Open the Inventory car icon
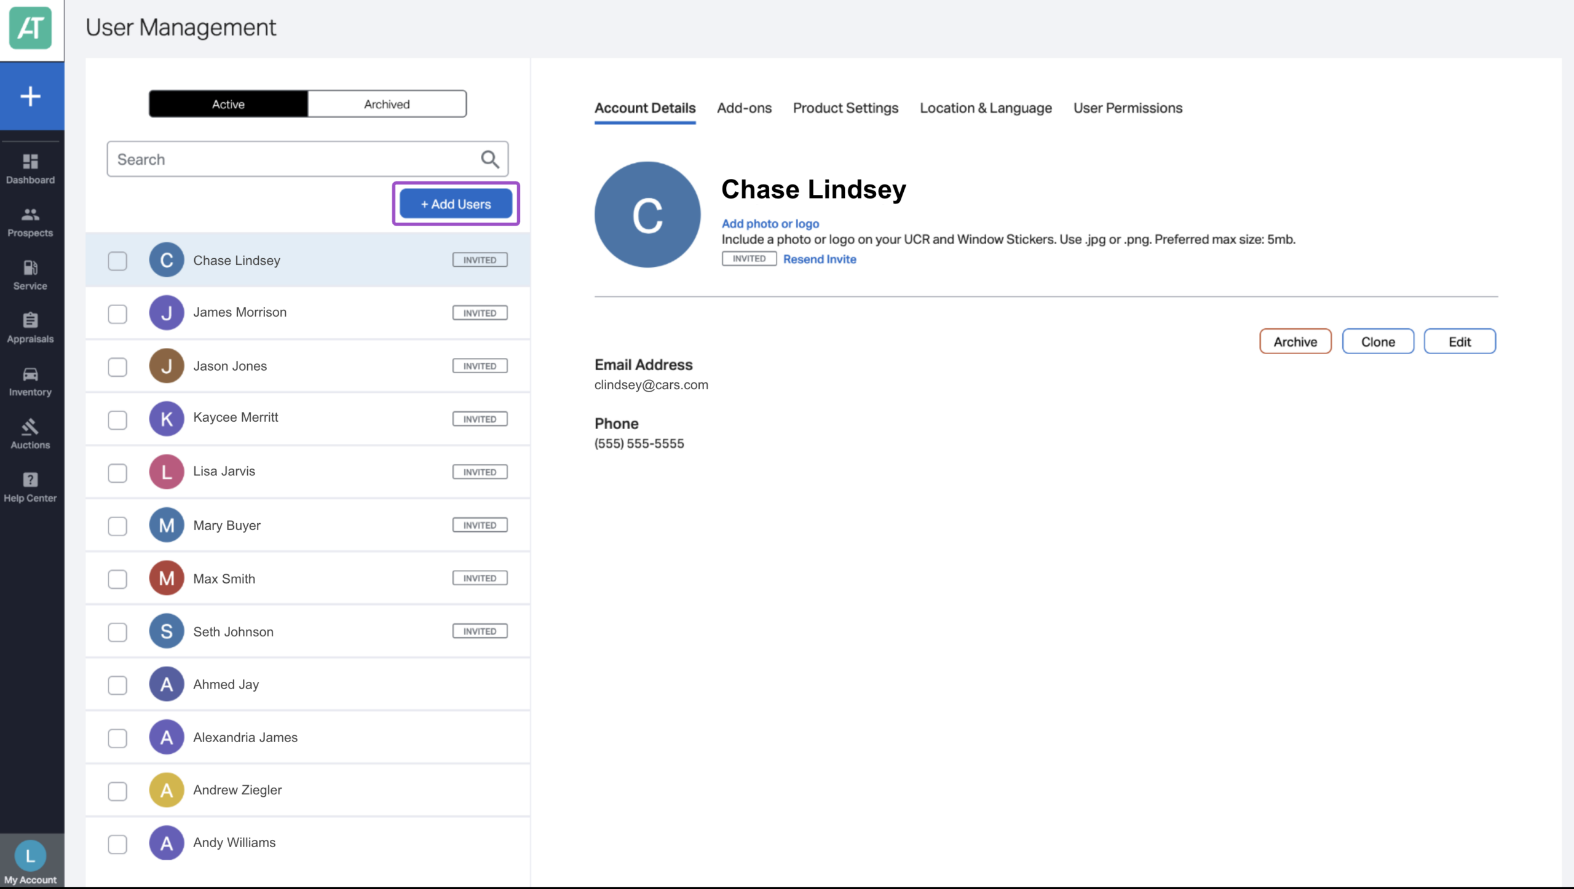The width and height of the screenshot is (1574, 889). 30,374
